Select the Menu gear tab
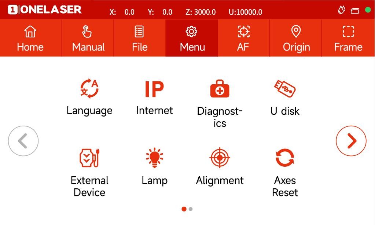Image resolution: width=375 pixels, height=225 pixels. click(x=192, y=38)
